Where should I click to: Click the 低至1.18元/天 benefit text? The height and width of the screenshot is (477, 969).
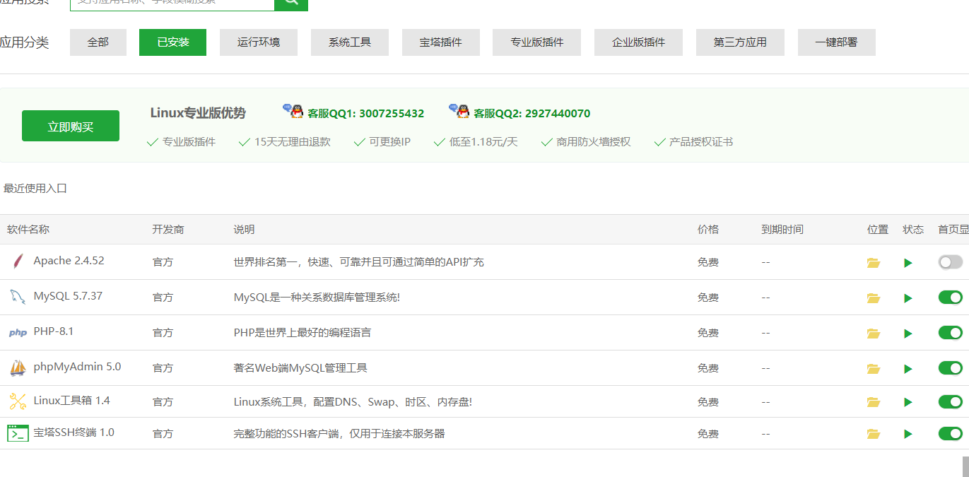pyautogui.click(x=483, y=142)
